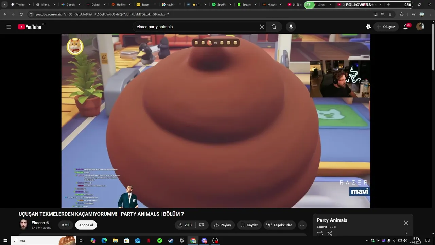The height and width of the screenshot is (245, 435).
Task: Open the Windows notification center
Action: [428, 241]
